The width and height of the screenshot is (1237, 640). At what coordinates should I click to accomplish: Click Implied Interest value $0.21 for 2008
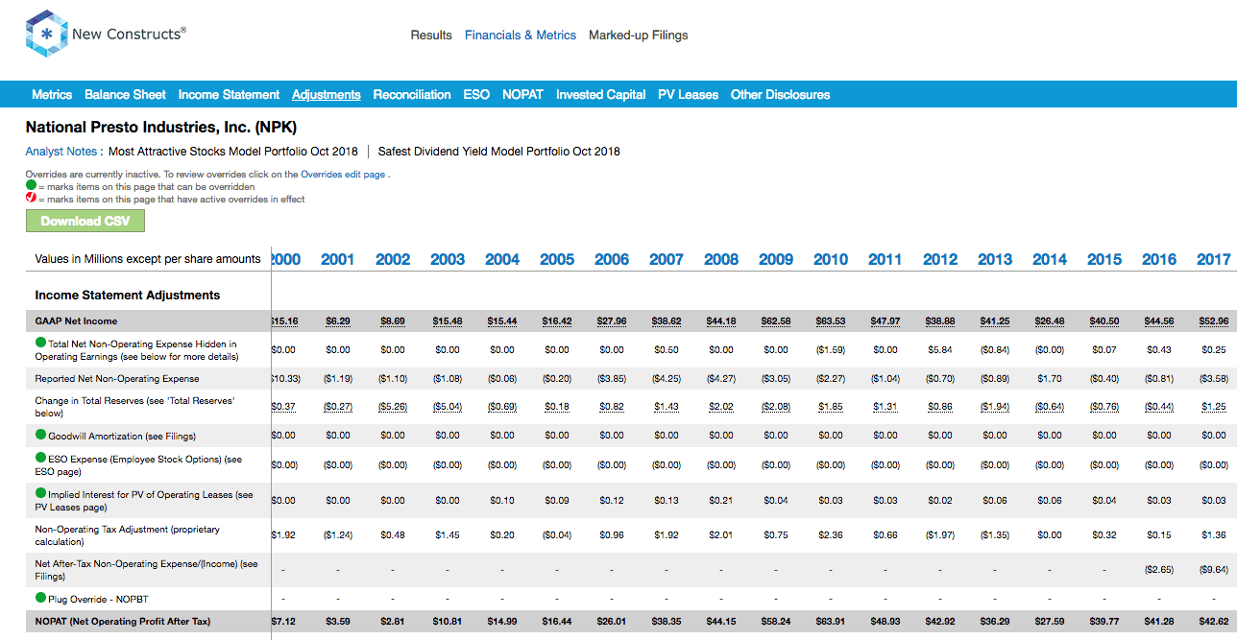721,500
